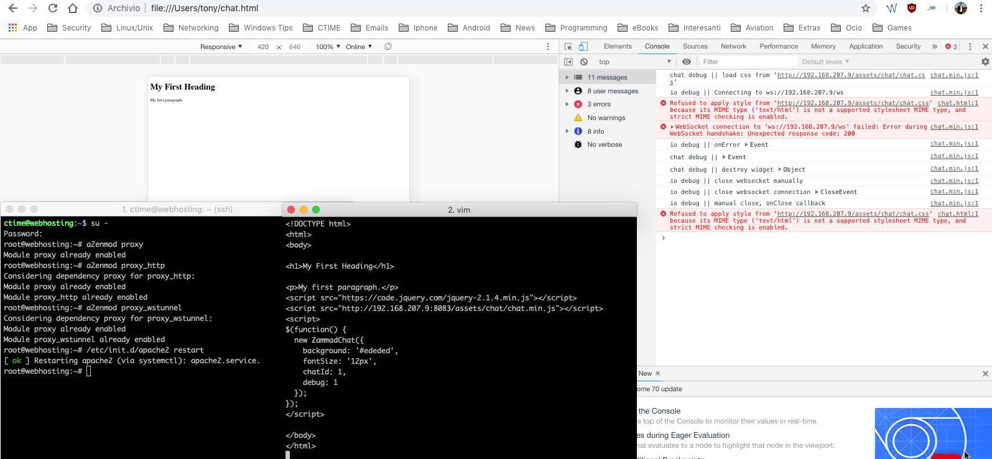Image resolution: width=992 pixels, height=459 pixels.
Task: Open Console settings gear
Action: (985, 62)
